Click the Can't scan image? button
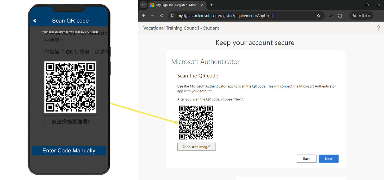The image size is (384, 180). [196, 147]
